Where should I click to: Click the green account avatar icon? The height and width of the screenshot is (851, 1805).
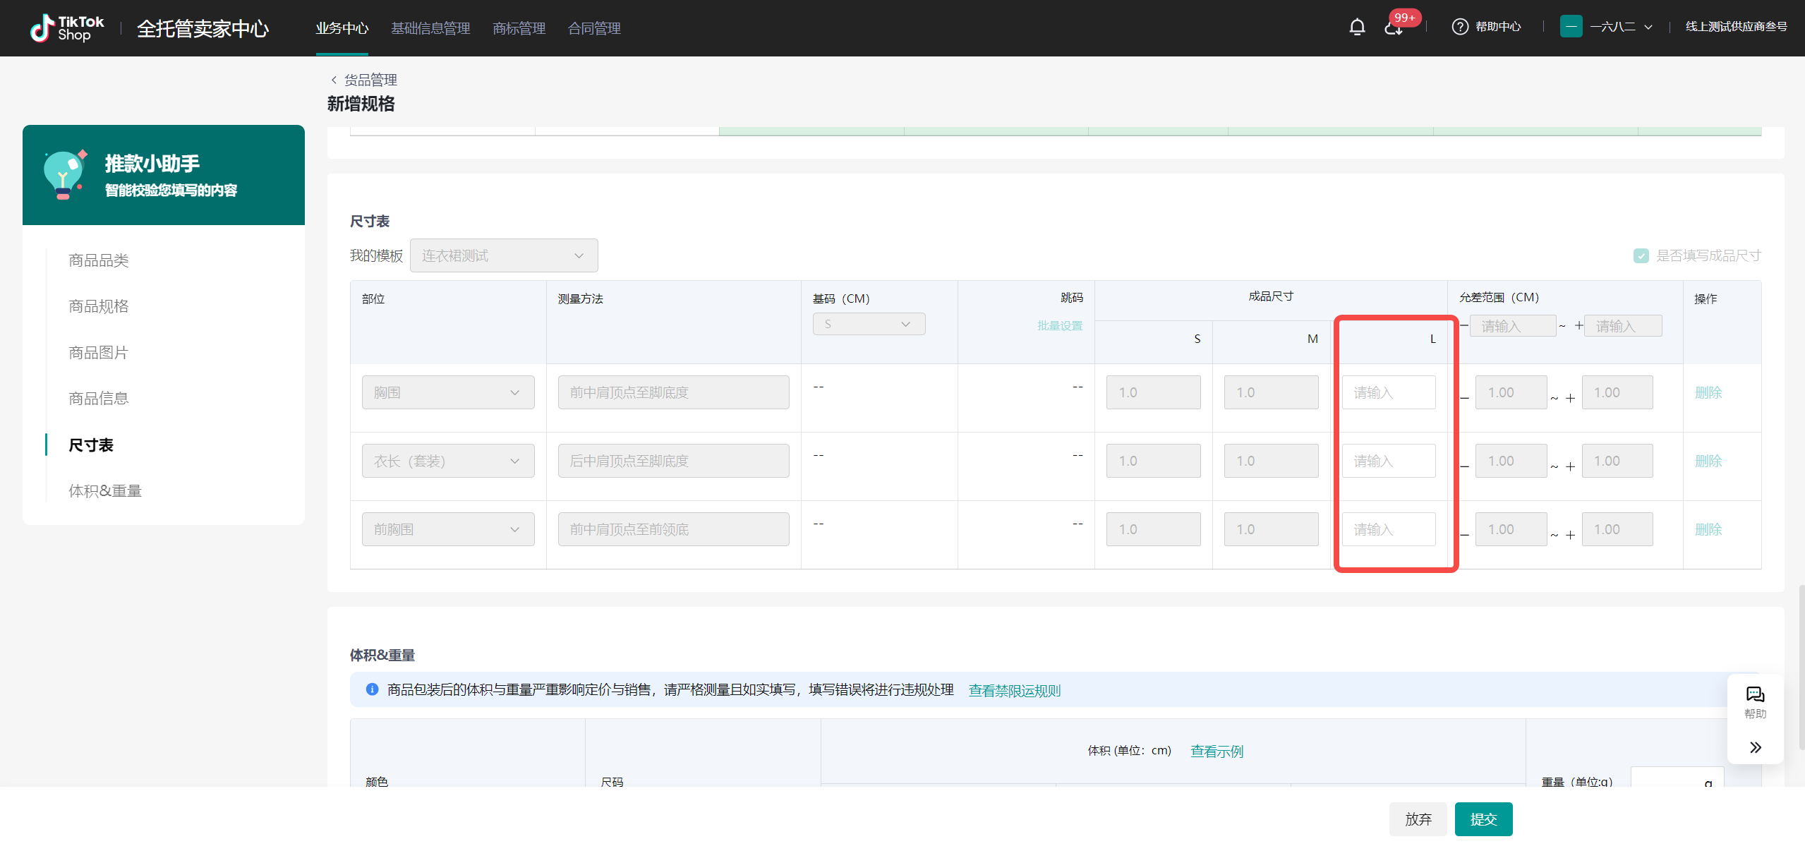tap(1571, 27)
